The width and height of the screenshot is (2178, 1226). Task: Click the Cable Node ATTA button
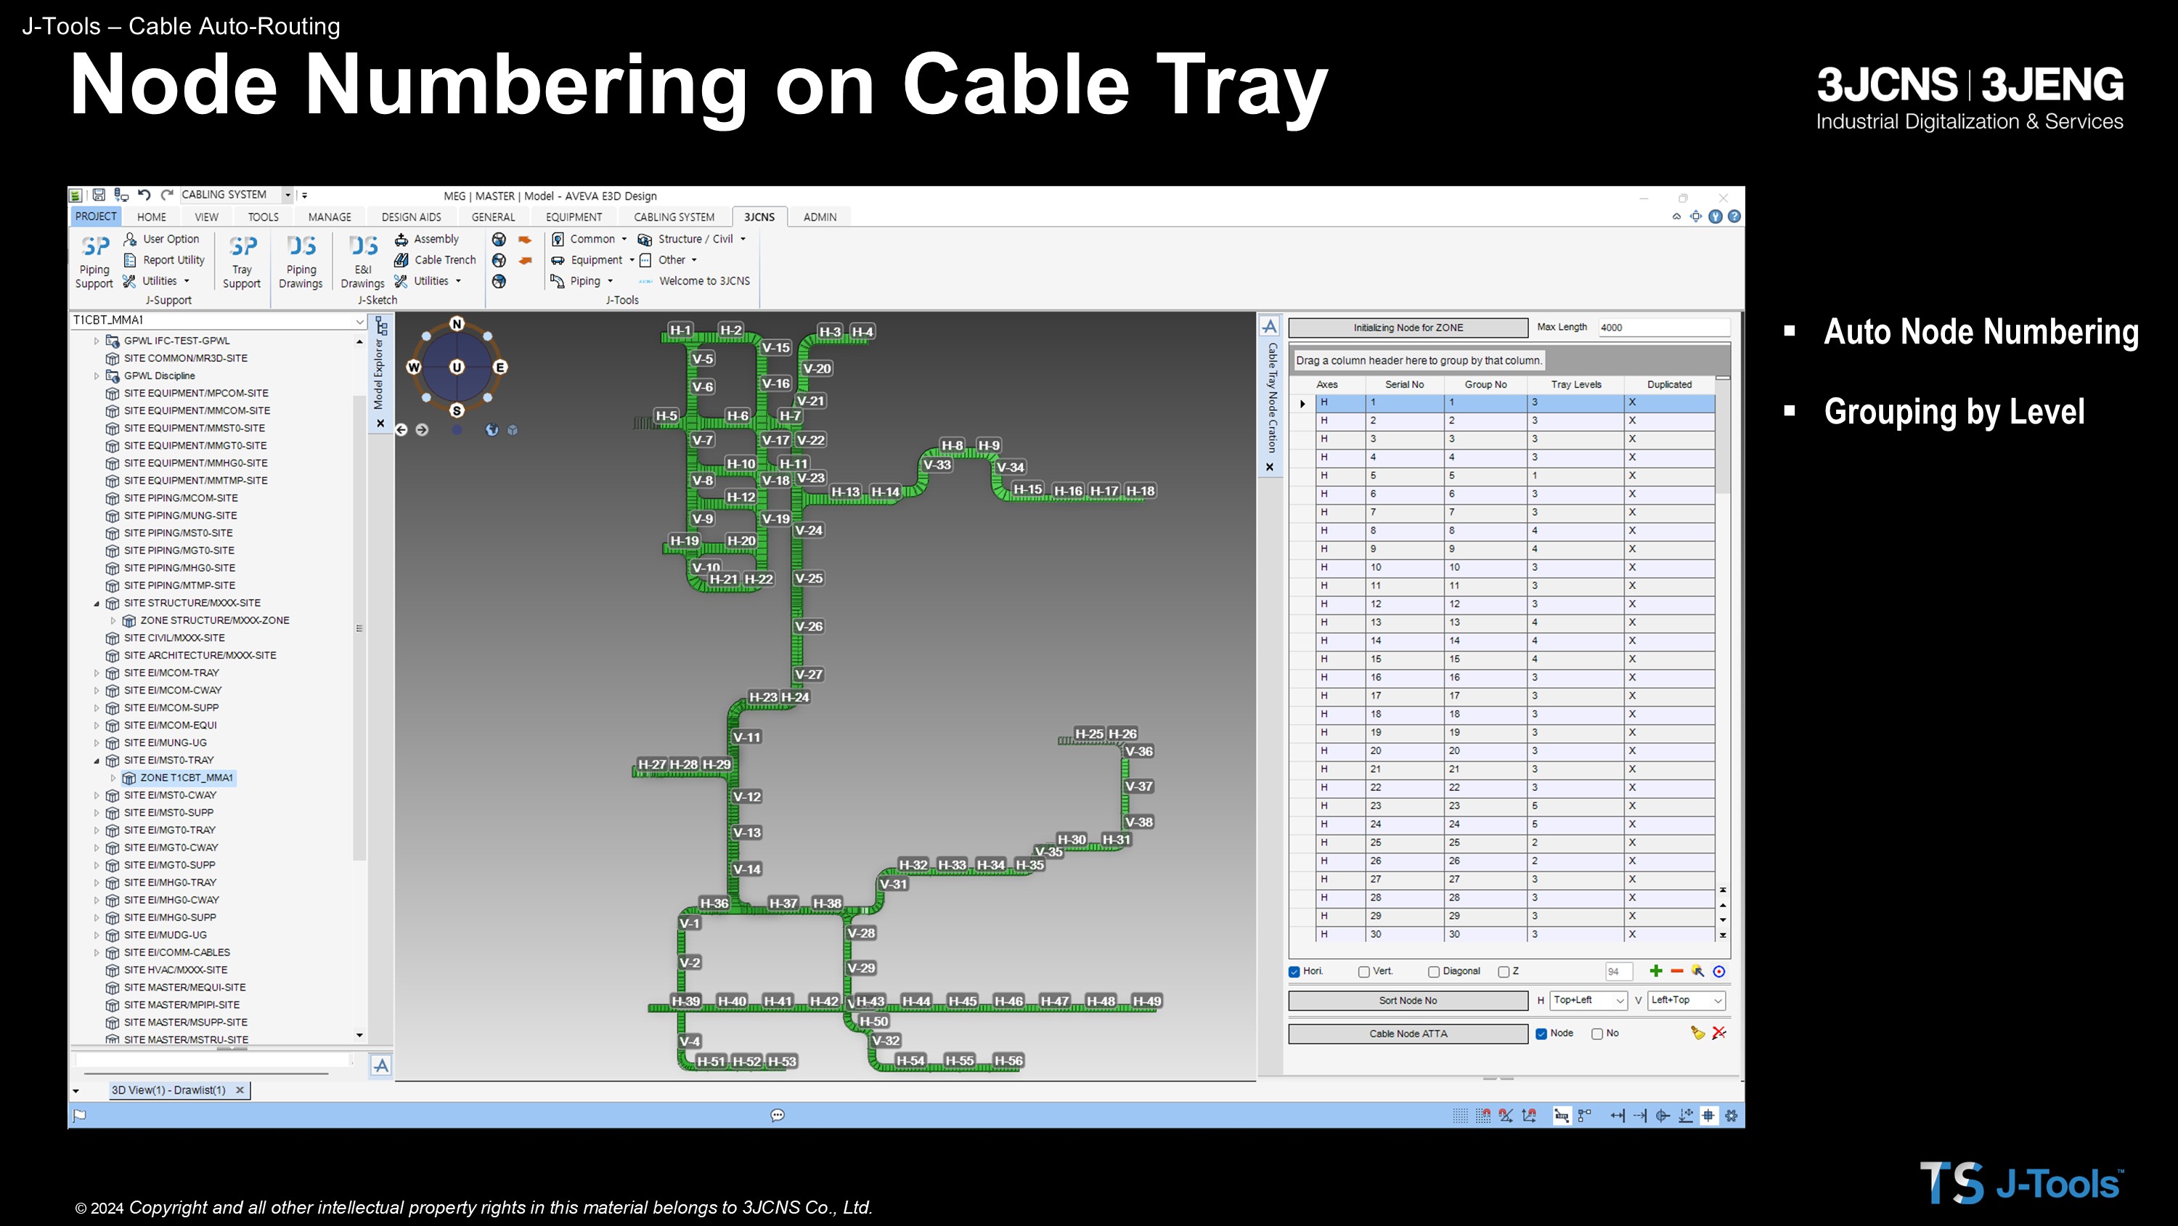click(x=1408, y=1034)
